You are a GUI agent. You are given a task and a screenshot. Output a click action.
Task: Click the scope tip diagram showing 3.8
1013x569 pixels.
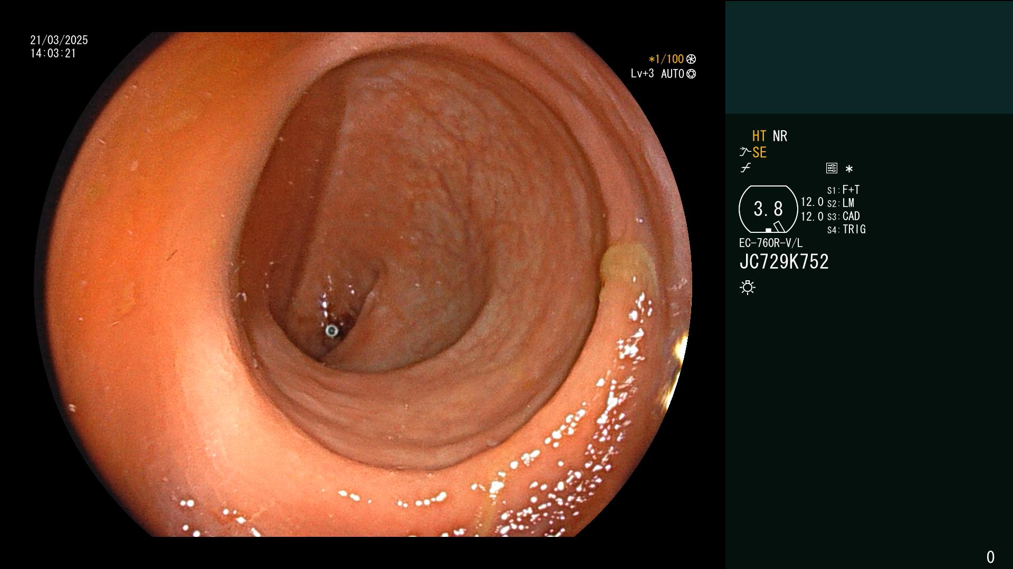pyautogui.click(x=768, y=209)
